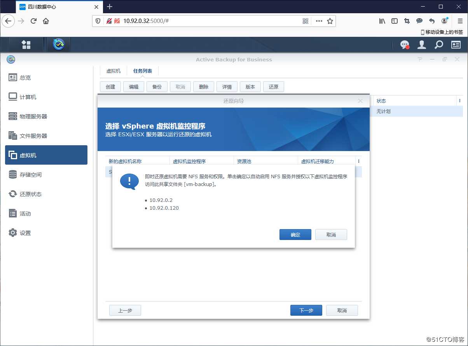Viewport: 468px width, 346px height.
Task: Click 新的虚拟机名称 column header
Action: point(138,161)
